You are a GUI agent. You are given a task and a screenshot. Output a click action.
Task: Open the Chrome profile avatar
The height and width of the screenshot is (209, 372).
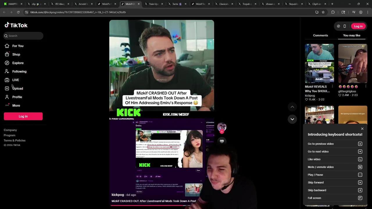click(x=361, y=12)
